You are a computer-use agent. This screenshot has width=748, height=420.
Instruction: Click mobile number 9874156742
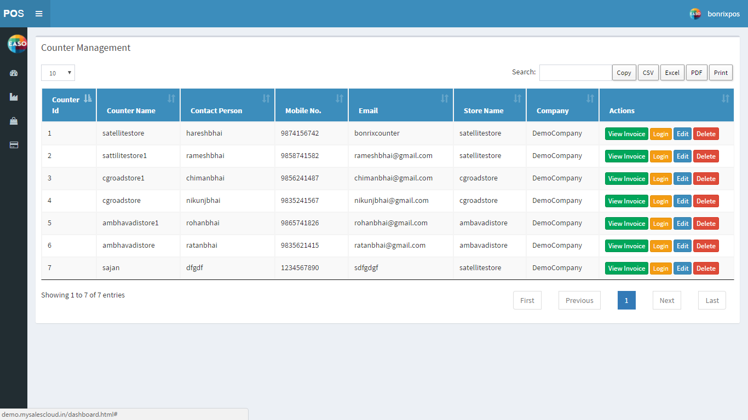click(x=300, y=133)
